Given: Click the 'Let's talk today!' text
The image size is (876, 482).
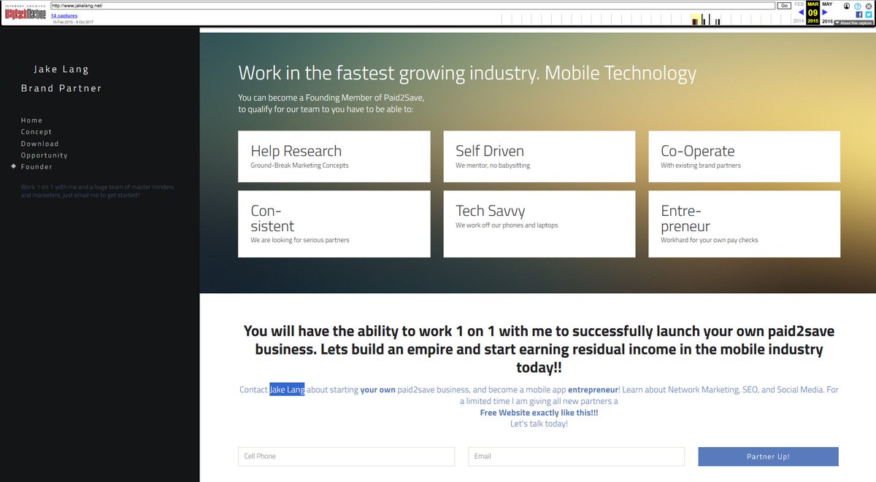Looking at the screenshot, I should tap(539, 424).
